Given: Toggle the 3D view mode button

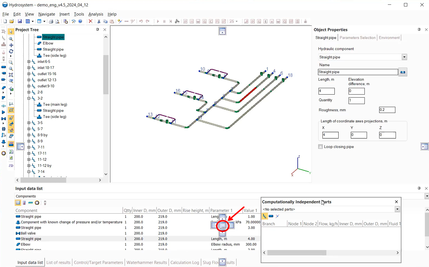Looking at the screenshot, I should pos(11,144).
